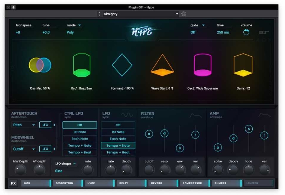Screen dimensions: 285x195
Task: Select CTRL LFO sync Each Note
Action: 80,139
